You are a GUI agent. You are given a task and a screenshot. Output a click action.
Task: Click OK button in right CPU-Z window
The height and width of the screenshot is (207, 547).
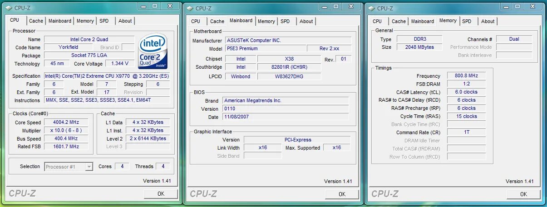point(523,194)
